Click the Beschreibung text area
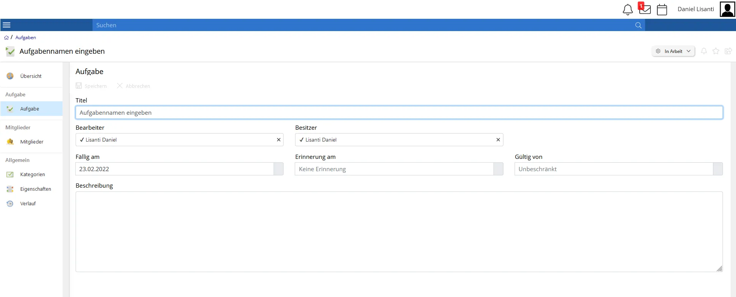Viewport: 736px width, 297px height. [399, 232]
